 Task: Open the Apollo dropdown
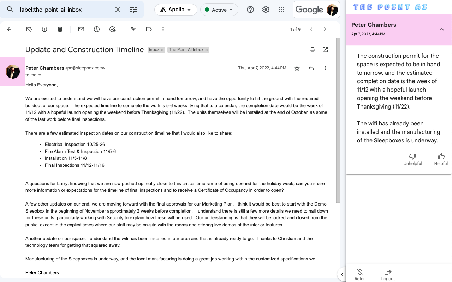176,10
